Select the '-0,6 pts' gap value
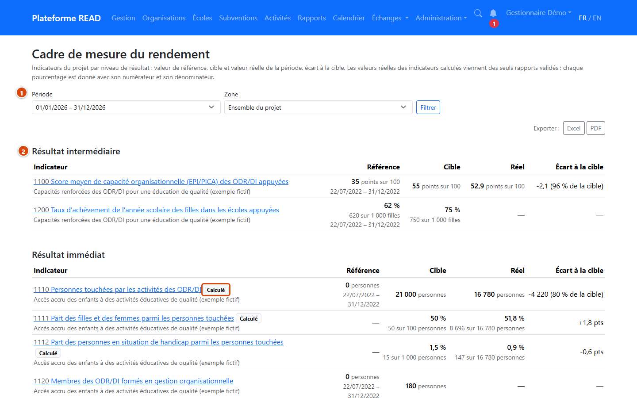This screenshot has height=398, width=637. coord(591,352)
